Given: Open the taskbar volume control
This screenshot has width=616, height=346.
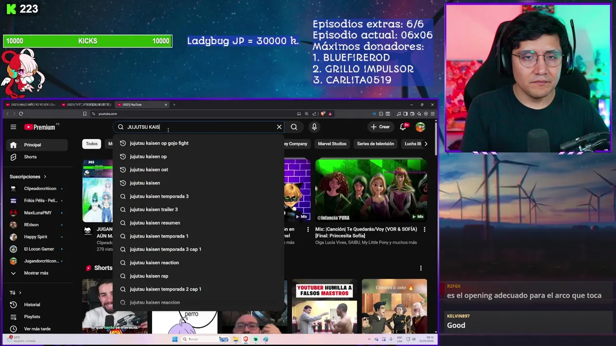Looking at the screenshot, I should point(415,339).
